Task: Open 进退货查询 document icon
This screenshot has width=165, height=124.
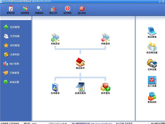Action: pyautogui.click(x=80, y=88)
